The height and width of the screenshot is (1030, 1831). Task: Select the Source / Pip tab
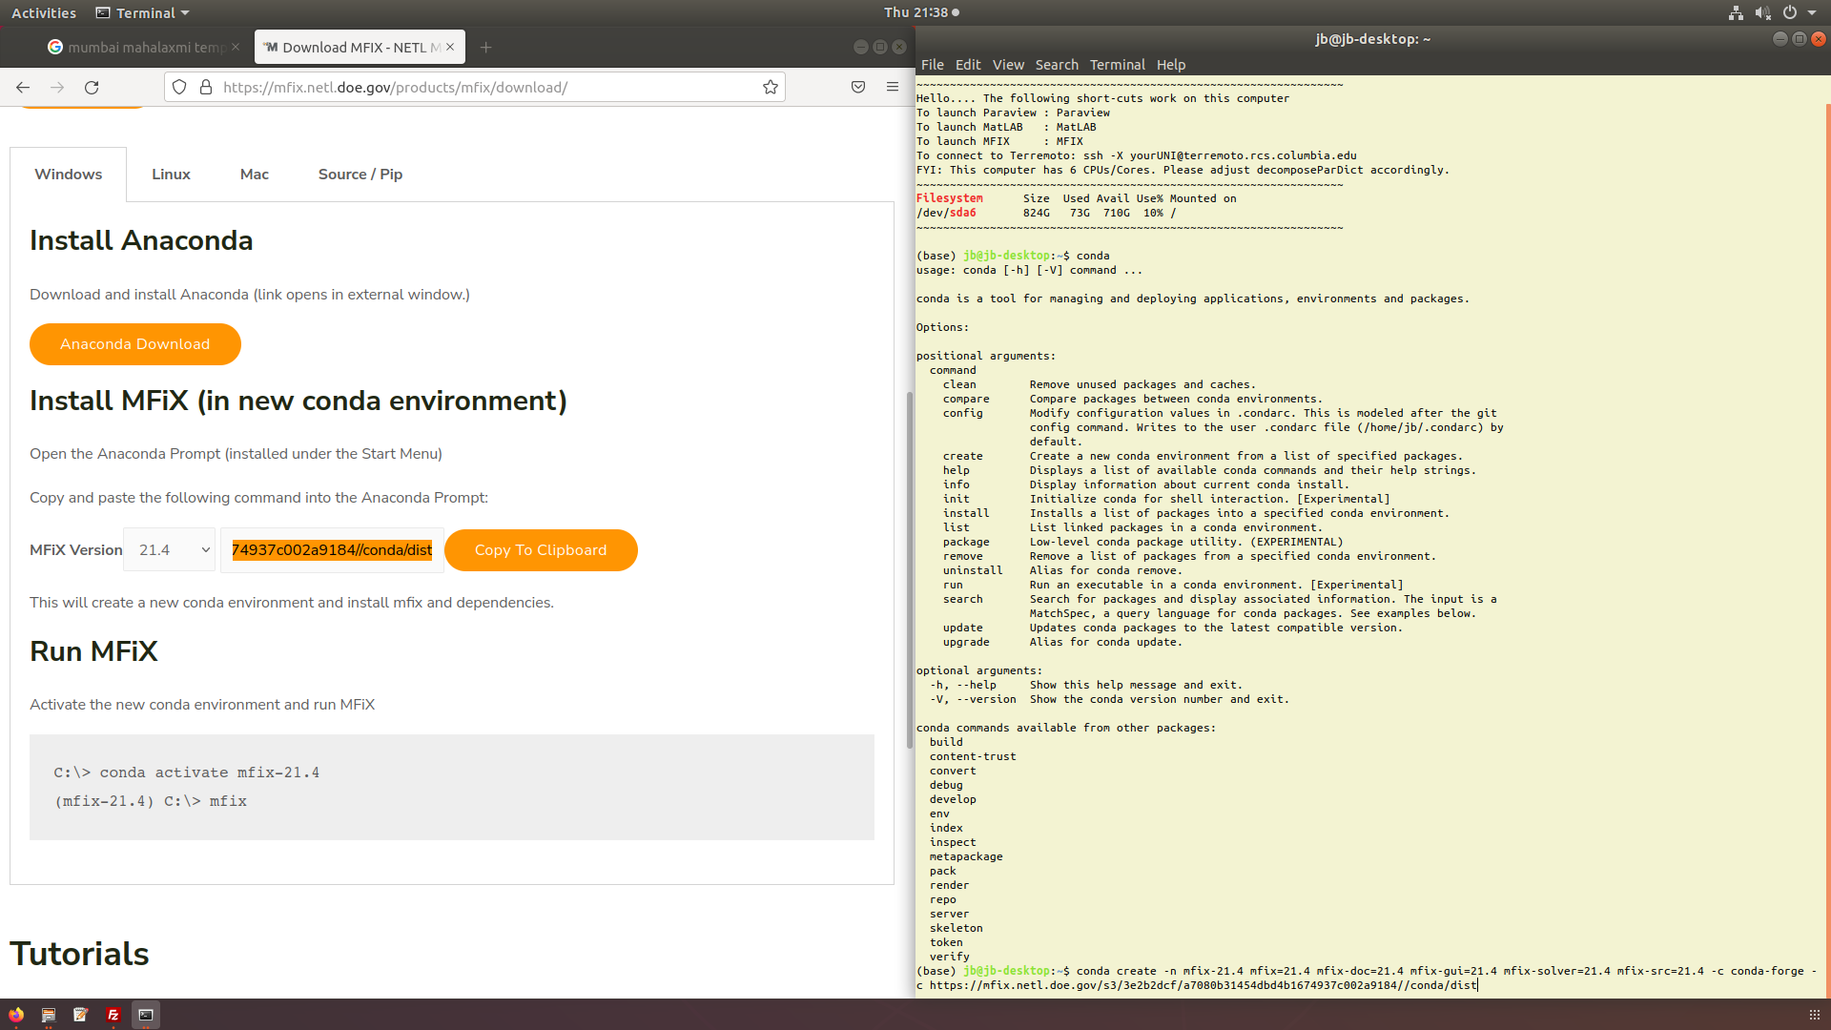pyautogui.click(x=360, y=175)
